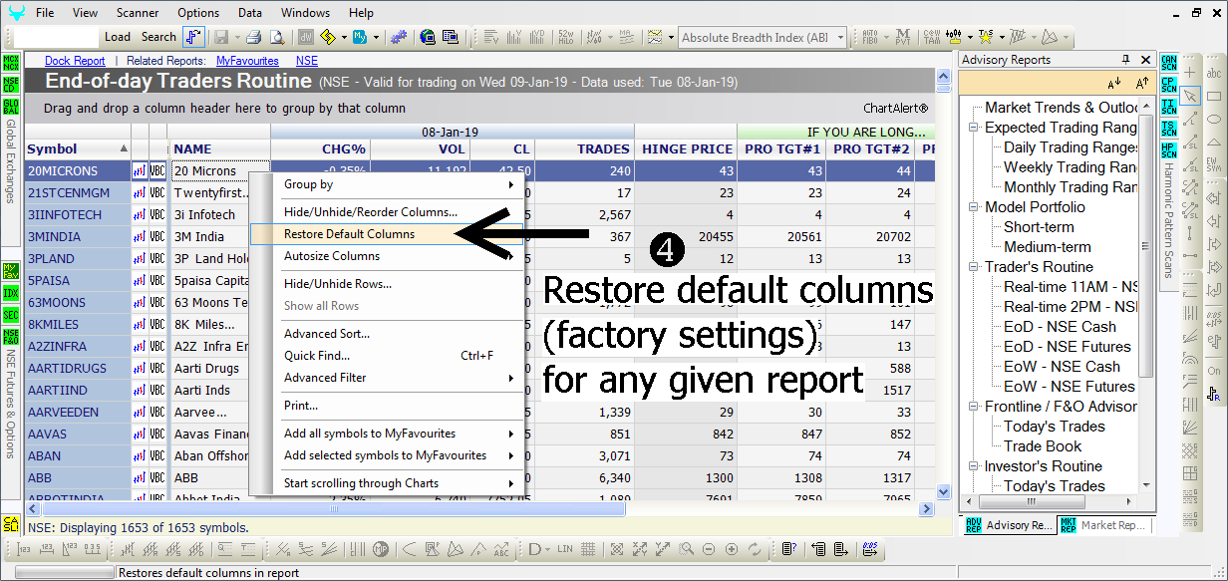The image size is (1228, 581).
Task: Click the Save disk icon in the toolbar
Action: click(x=220, y=38)
